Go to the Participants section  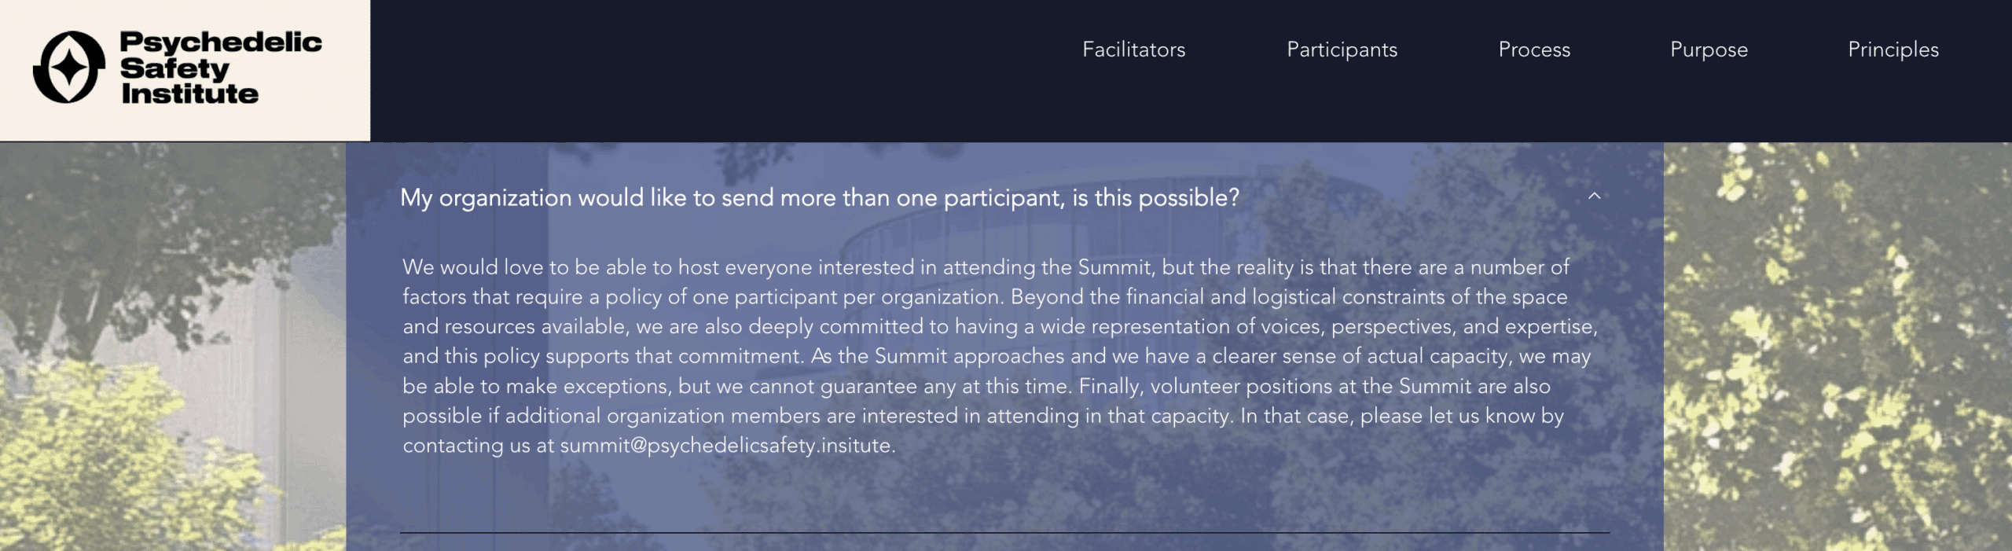click(x=1342, y=50)
